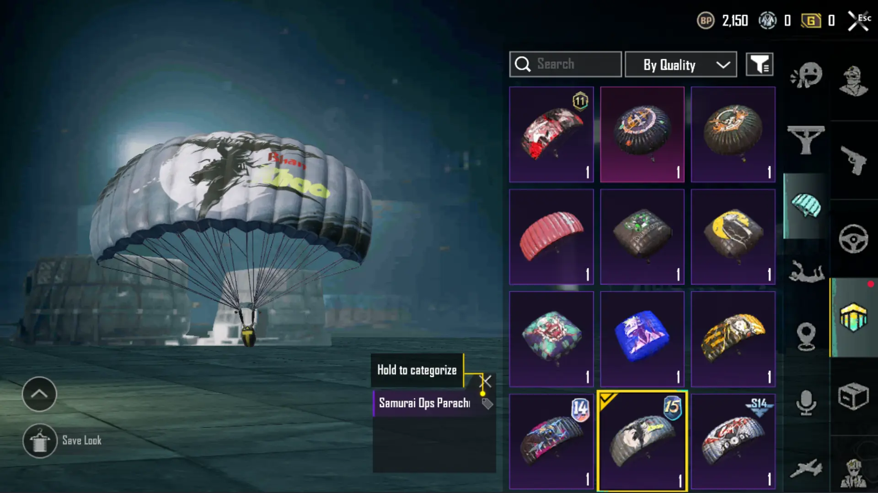Close the Hold to categorize tooltip
878x493 pixels.
[486, 381]
